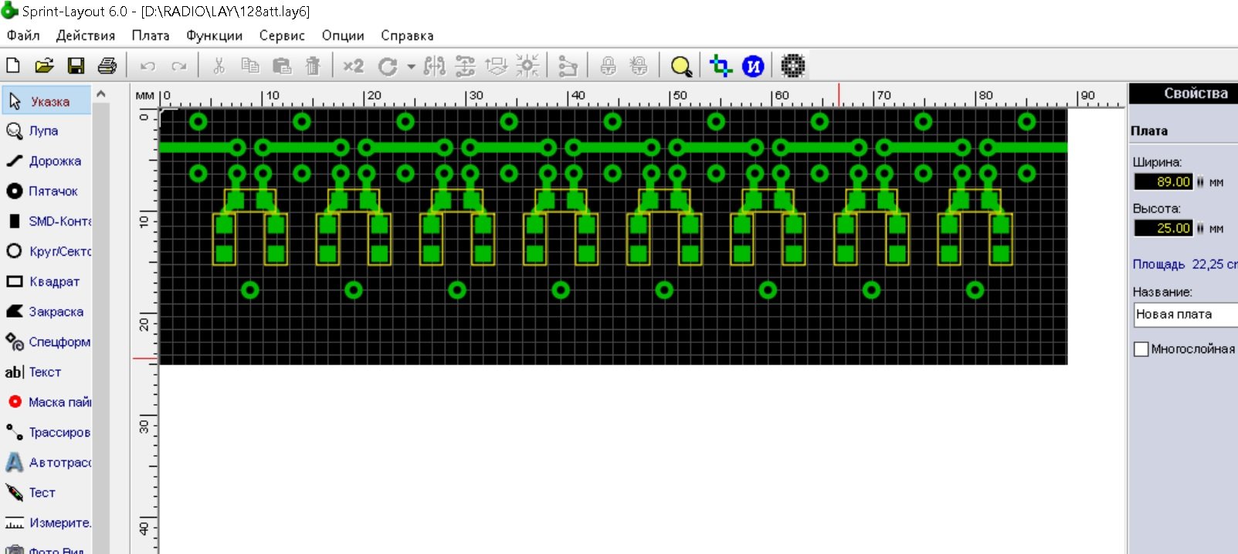Create a new file with toolbar icon
Screen dimensions: 1238x554
pyautogui.click(x=13, y=66)
